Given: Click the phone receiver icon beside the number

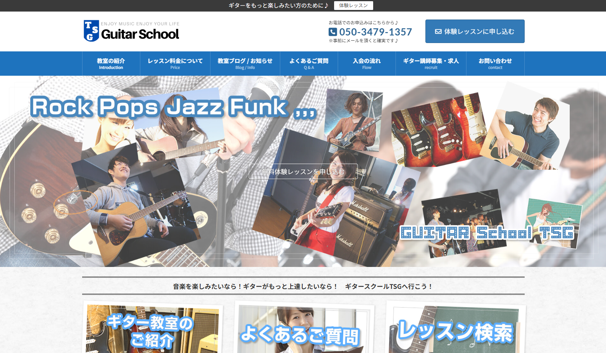Looking at the screenshot, I should (x=332, y=31).
